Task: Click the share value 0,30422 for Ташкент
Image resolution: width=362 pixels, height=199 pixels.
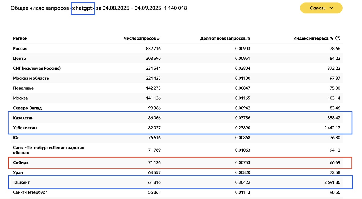Action: tap(243, 182)
